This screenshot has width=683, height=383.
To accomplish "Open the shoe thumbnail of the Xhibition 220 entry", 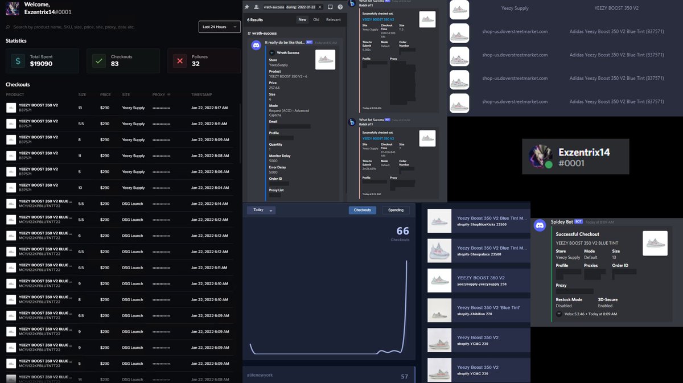I will (439, 310).
